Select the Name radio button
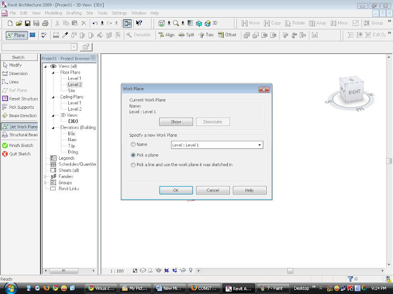Viewport: 393px width, 294px height. 133,145
